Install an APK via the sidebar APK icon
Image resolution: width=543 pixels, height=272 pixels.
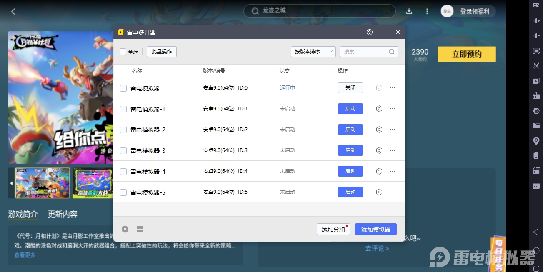pos(536,95)
